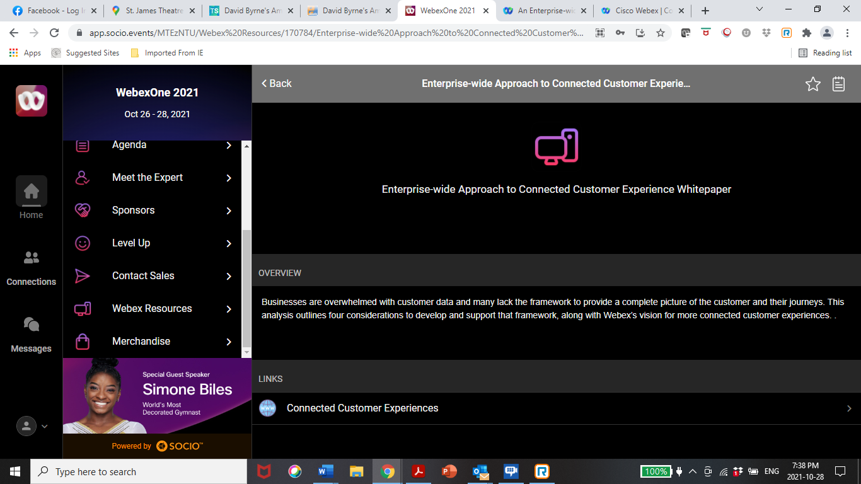This screenshot has height=484, width=861.
Task: Switch to the An Enterprise-wide tab
Action: click(546, 11)
